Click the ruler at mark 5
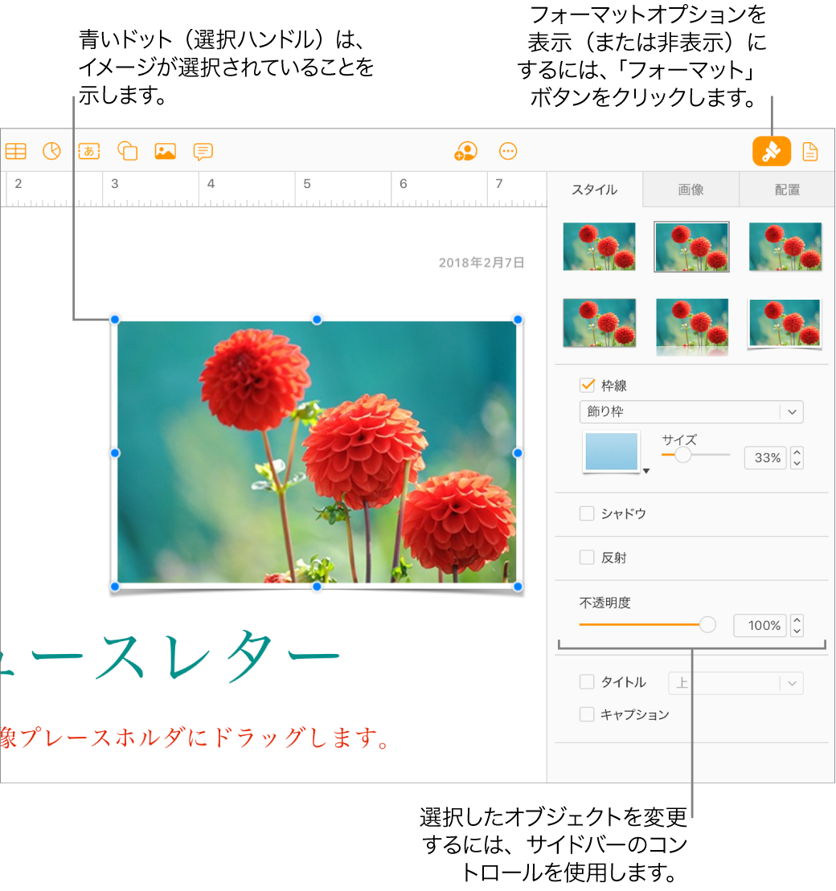Image resolution: width=836 pixels, height=891 pixels. point(307,184)
